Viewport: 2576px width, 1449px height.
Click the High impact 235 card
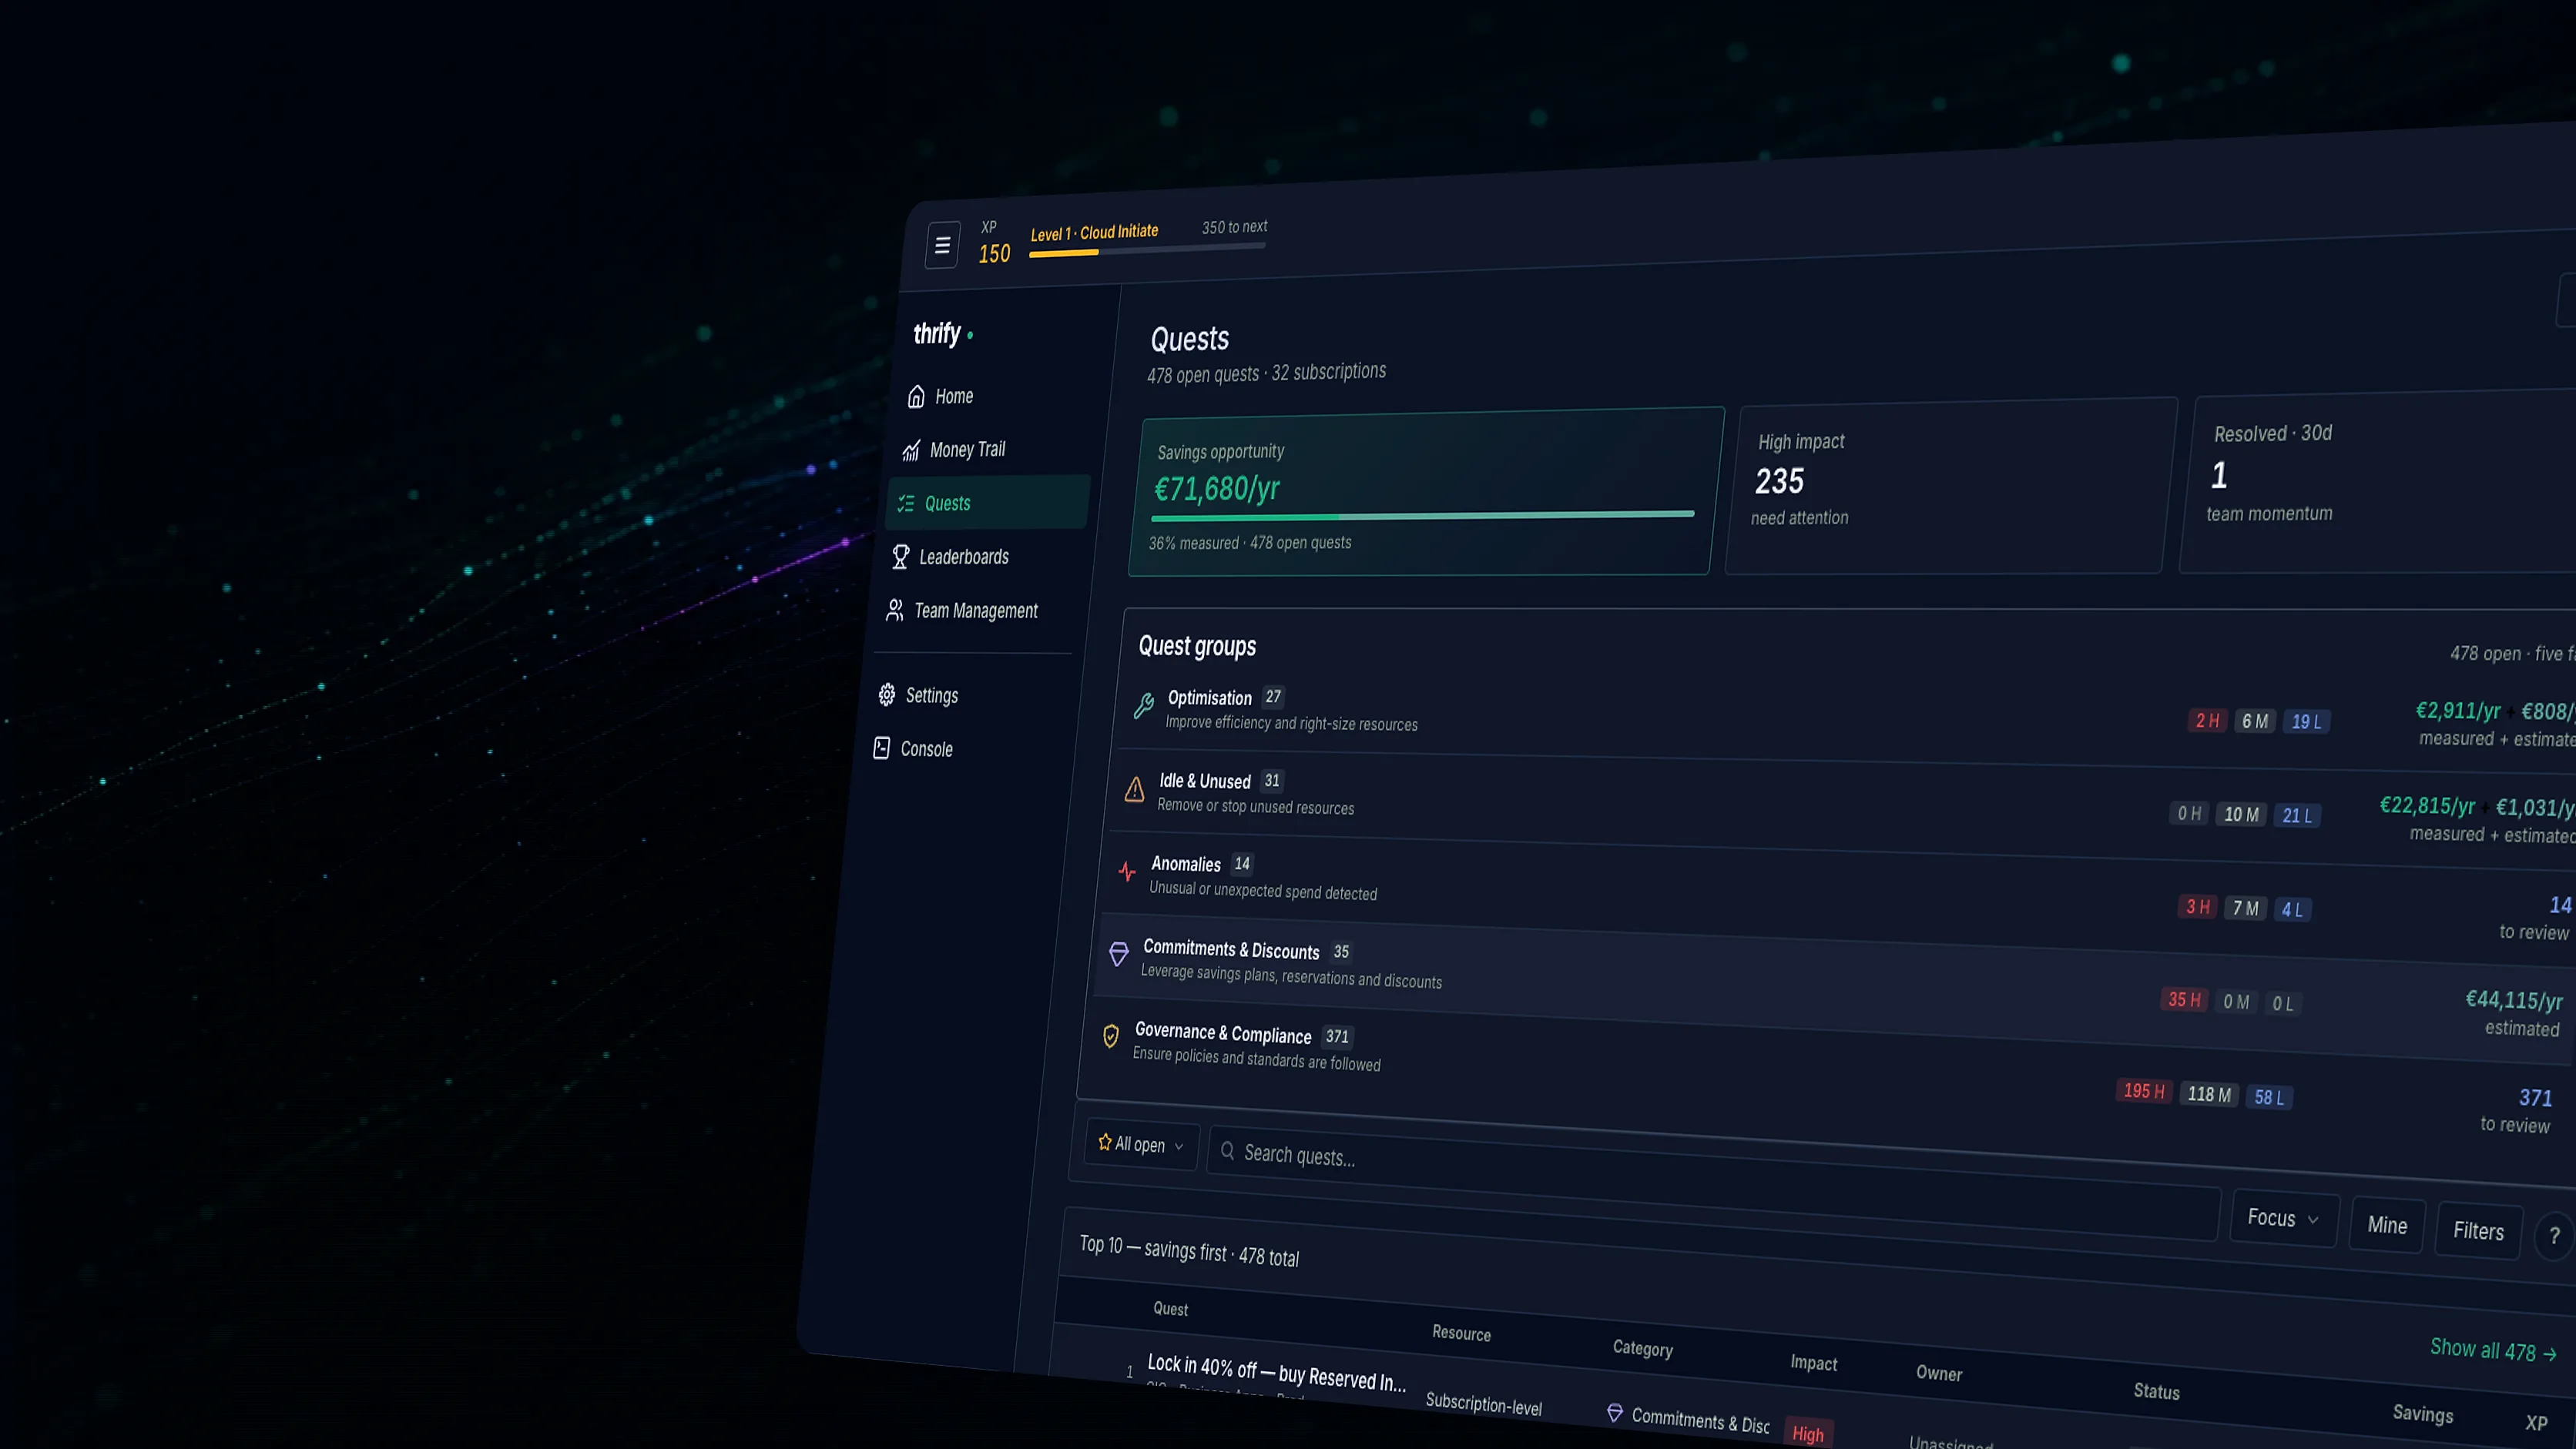point(1951,487)
